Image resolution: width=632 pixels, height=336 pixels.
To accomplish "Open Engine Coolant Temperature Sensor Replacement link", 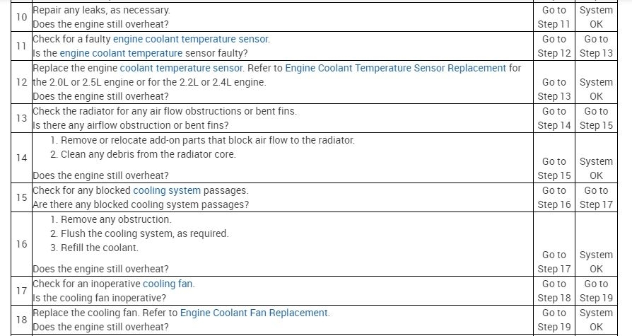I will [396, 69].
